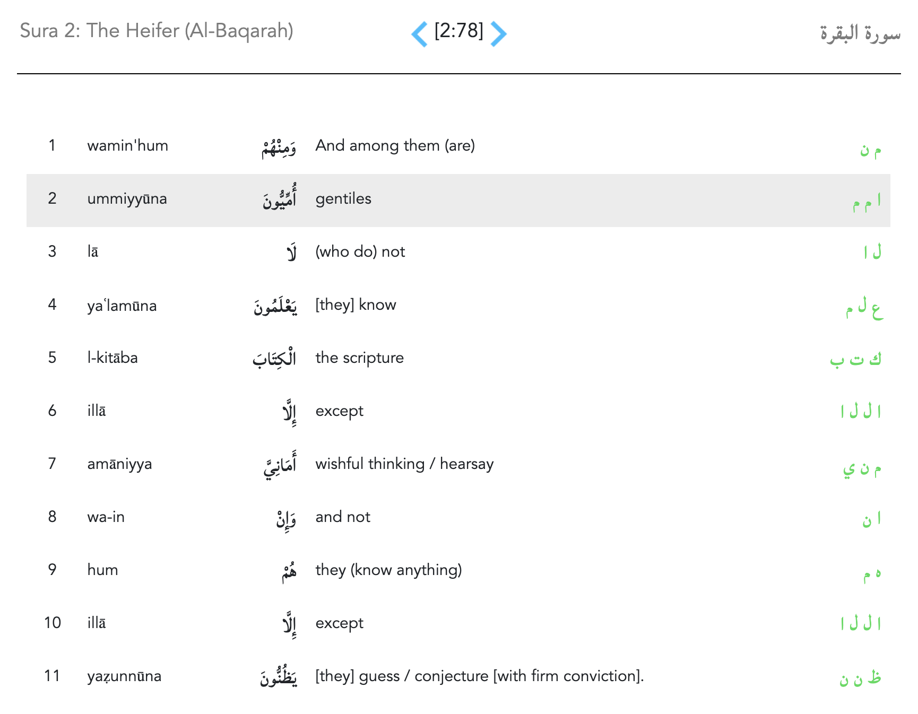
Task: Click root letters for yaʿlamūna
Action: [x=864, y=307]
